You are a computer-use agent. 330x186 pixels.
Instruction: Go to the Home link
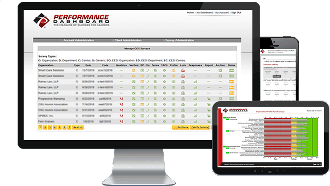point(190,12)
